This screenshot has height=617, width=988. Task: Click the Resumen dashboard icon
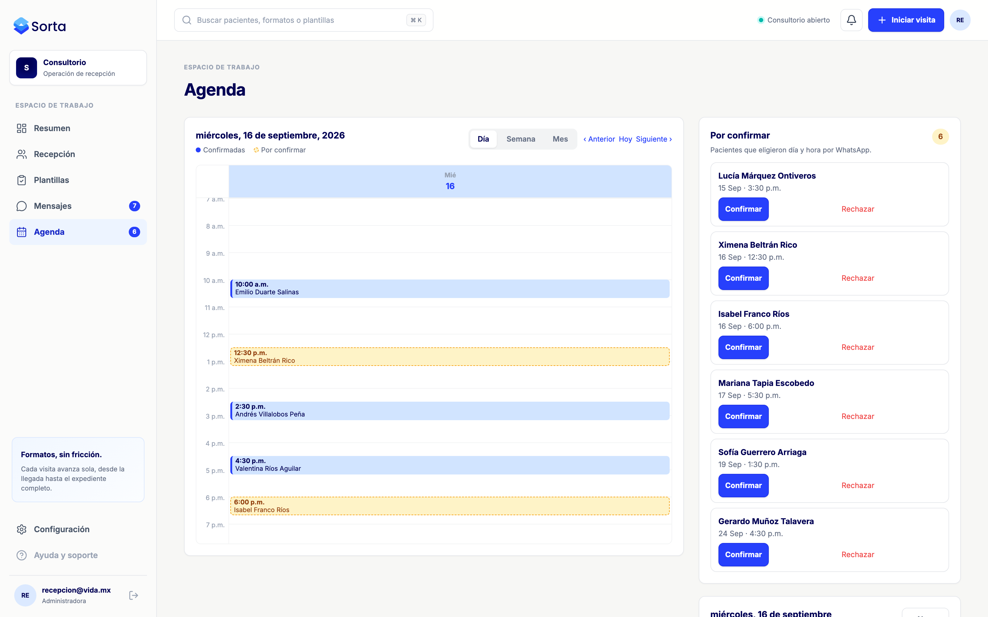pyautogui.click(x=22, y=128)
